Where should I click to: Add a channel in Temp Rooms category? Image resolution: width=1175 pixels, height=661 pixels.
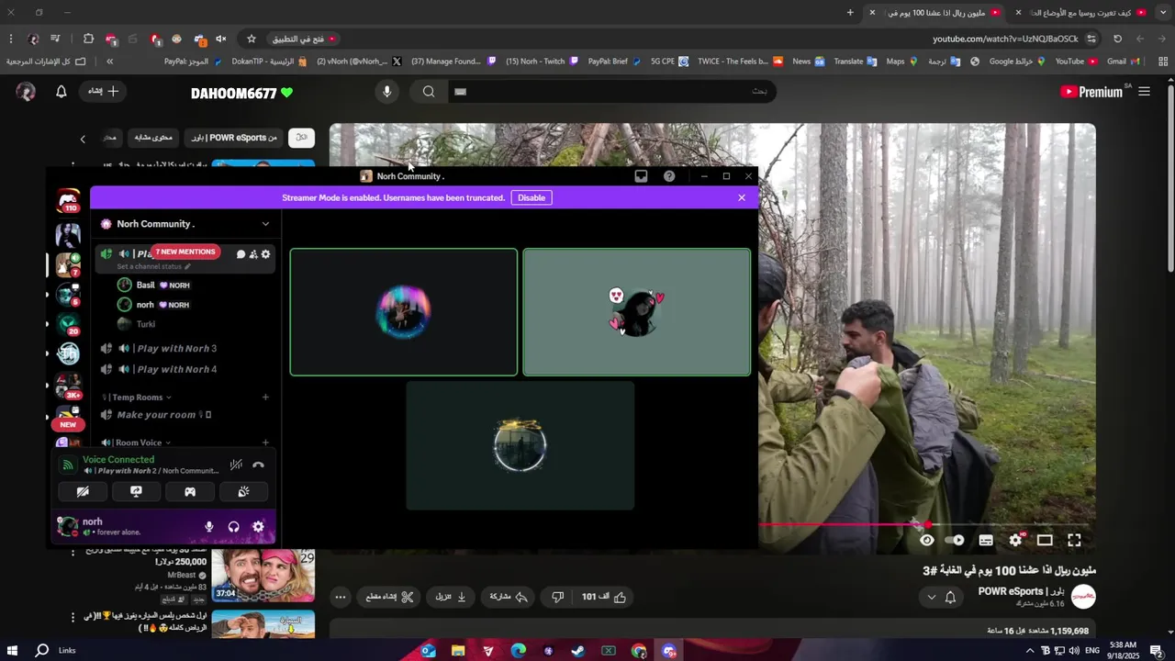265,398
